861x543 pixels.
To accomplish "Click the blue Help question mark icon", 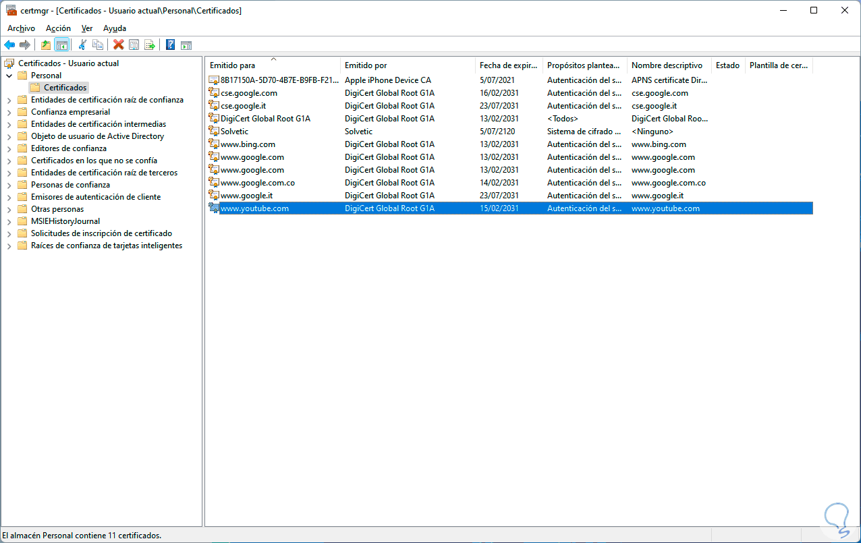I will [x=171, y=45].
